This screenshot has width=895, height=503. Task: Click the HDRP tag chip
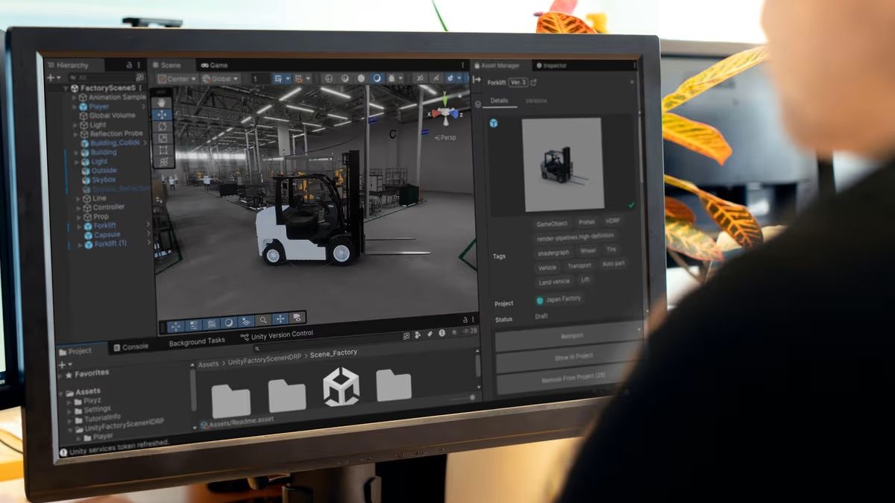tap(612, 221)
